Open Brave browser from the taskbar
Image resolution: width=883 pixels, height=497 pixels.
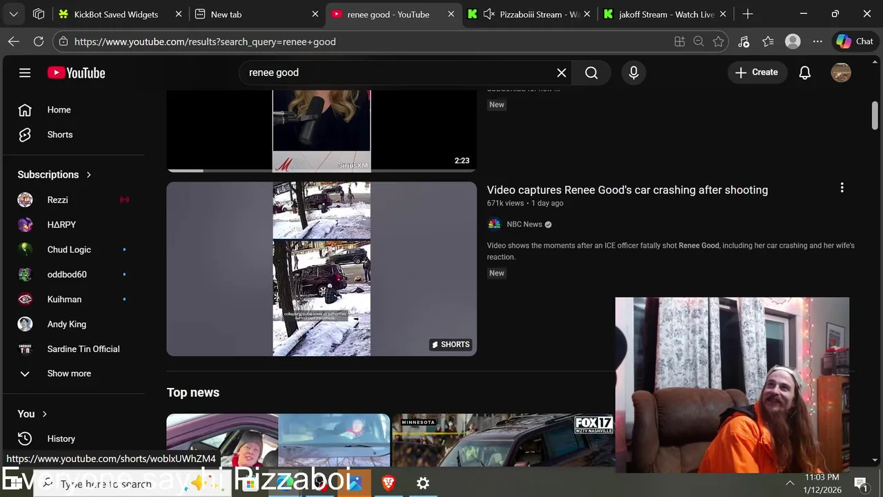pyautogui.click(x=388, y=483)
